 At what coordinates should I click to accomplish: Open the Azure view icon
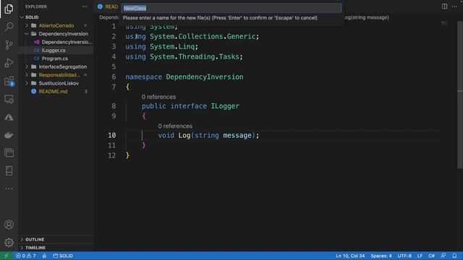click(x=9, y=117)
